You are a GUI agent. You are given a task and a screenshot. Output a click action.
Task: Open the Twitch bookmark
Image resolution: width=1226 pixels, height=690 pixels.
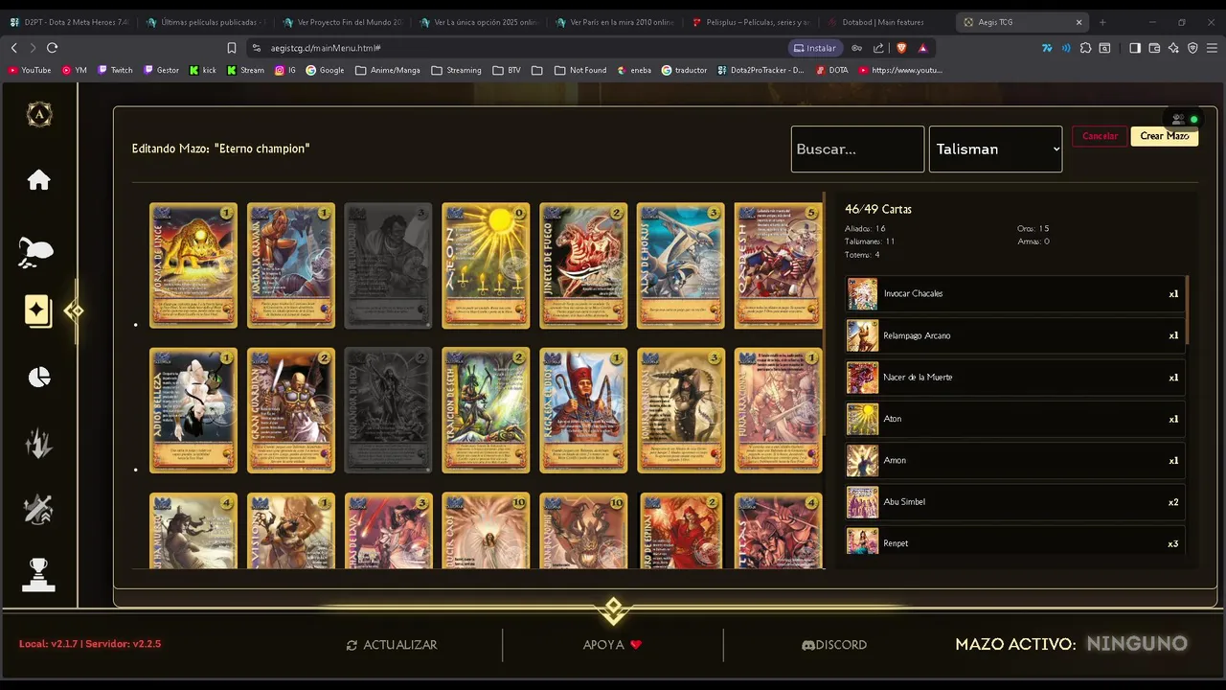click(116, 70)
